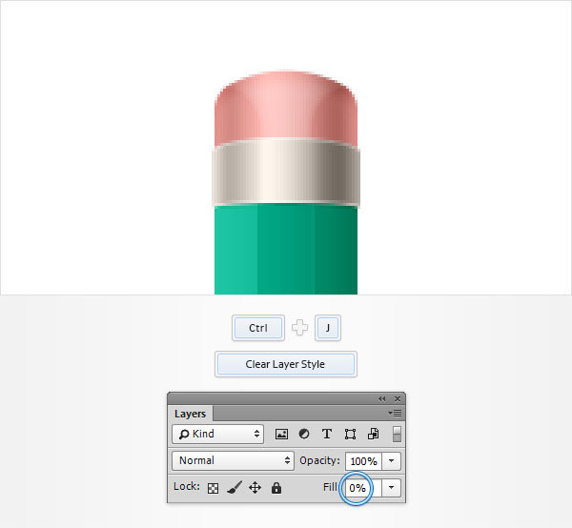This screenshot has height=528, width=572.
Task: Filter layers by type layer icon
Action: [x=327, y=434]
